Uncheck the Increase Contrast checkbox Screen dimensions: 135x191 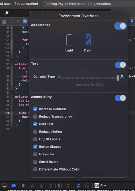pos(35,109)
